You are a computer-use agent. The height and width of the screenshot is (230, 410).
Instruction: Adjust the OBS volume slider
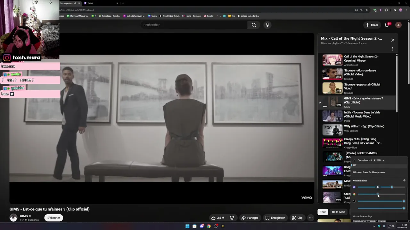[x=381, y=201]
